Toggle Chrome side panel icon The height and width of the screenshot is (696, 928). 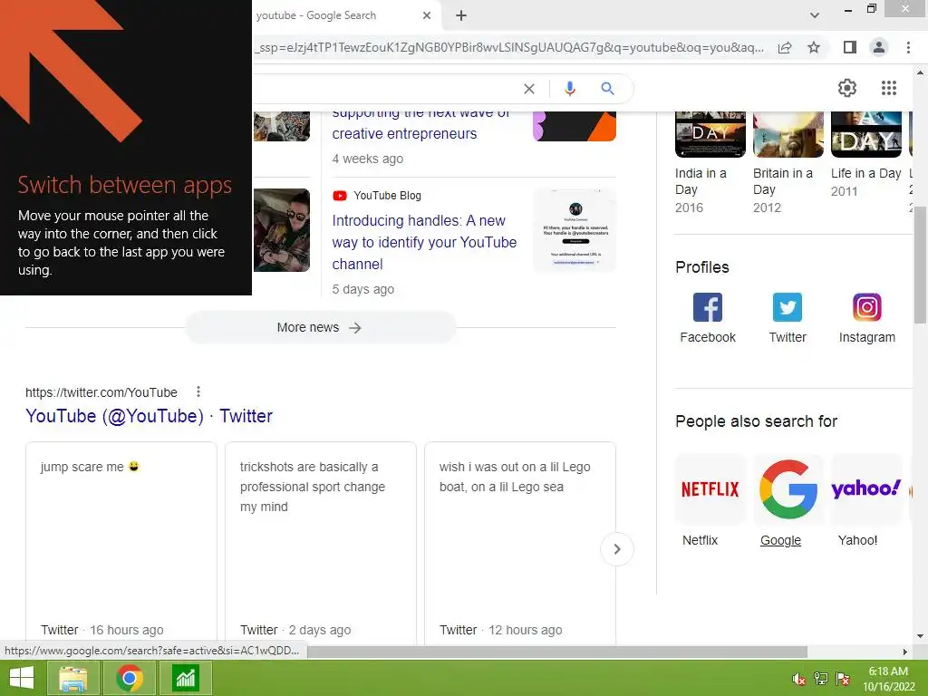[x=850, y=47]
